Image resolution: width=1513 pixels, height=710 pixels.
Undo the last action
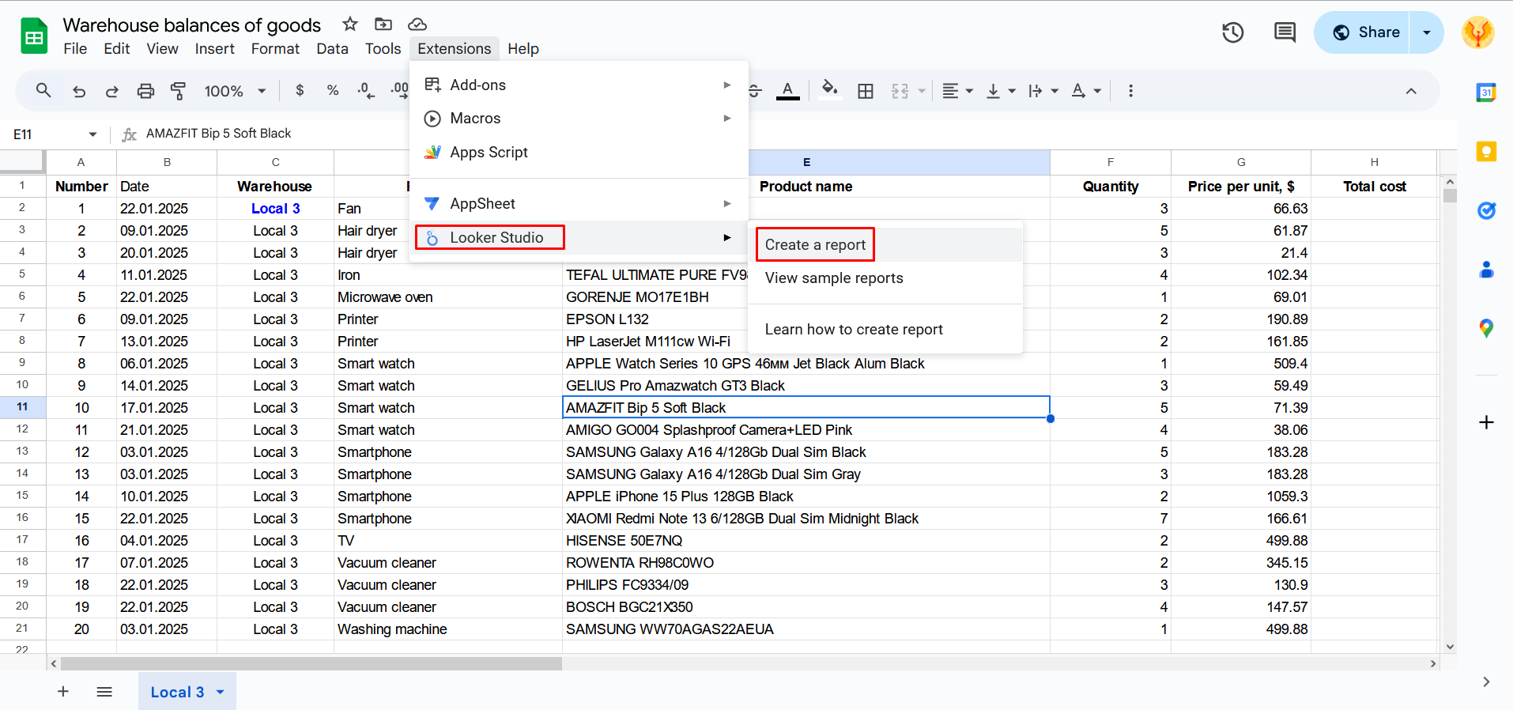(x=79, y=91)
